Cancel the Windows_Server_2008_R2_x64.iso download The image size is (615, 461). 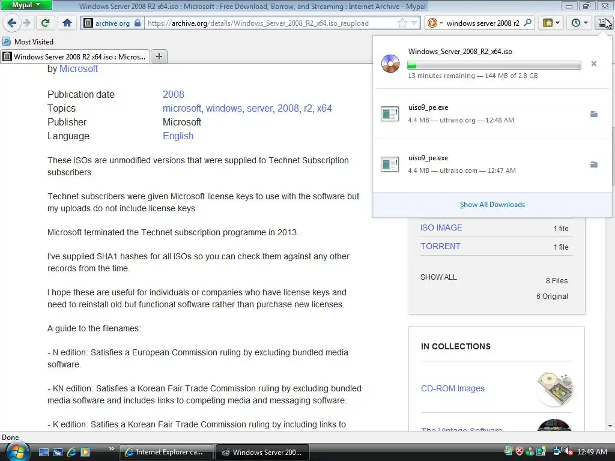click(594, 64)
